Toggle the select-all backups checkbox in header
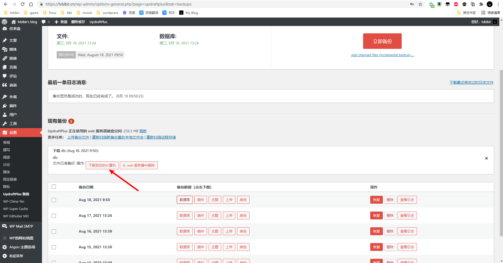Viewport: 503px width, 263px height. pos(54,187)
